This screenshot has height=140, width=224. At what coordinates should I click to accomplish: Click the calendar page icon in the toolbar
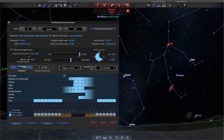(65, 5)
